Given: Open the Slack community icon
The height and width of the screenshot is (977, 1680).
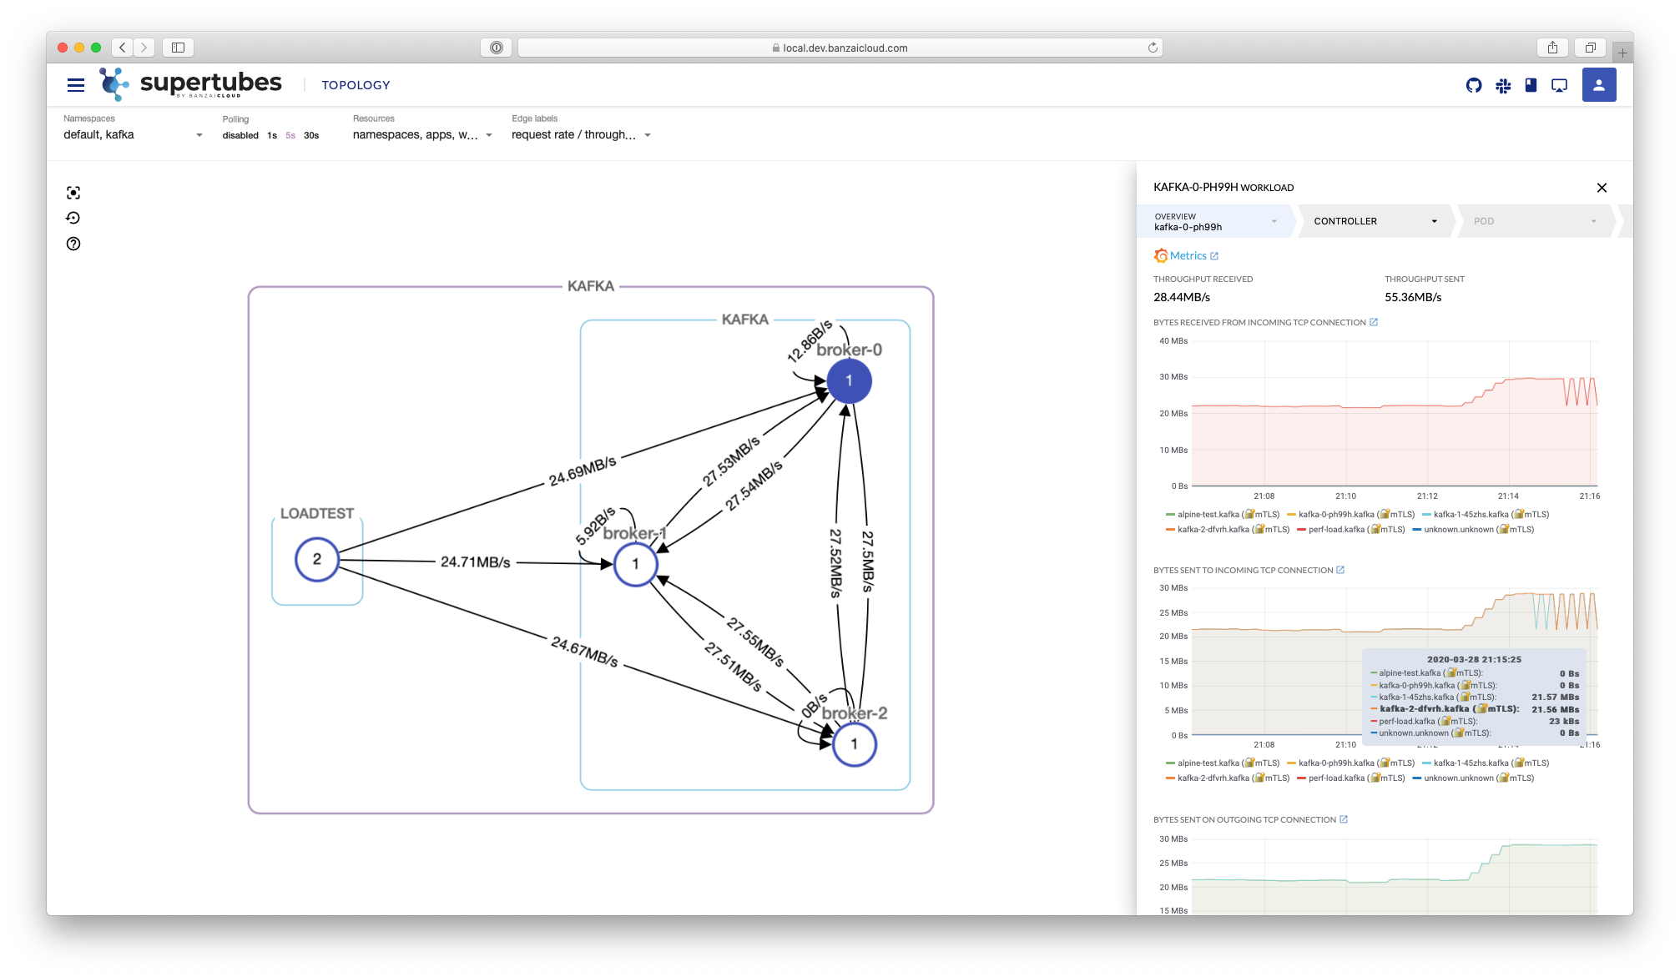Looking at the screenshot, I should pos(1503,85).
